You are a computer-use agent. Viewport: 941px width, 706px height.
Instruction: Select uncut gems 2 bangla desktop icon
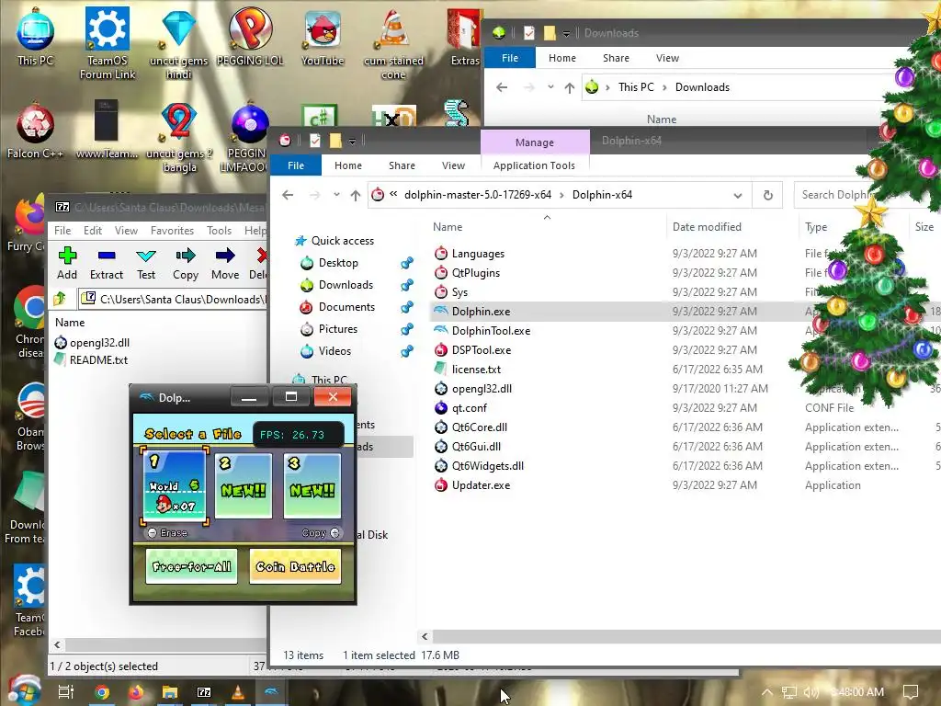(179, 138)
